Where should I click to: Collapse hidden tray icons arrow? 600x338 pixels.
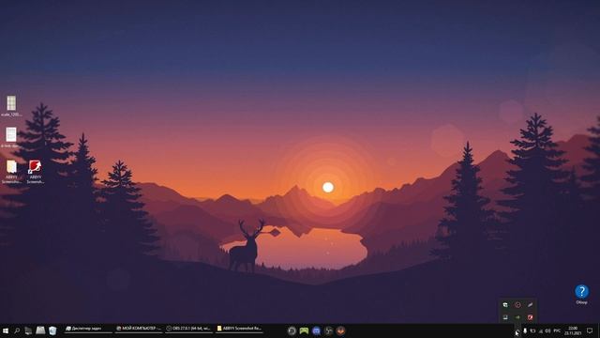click(517, 330)
